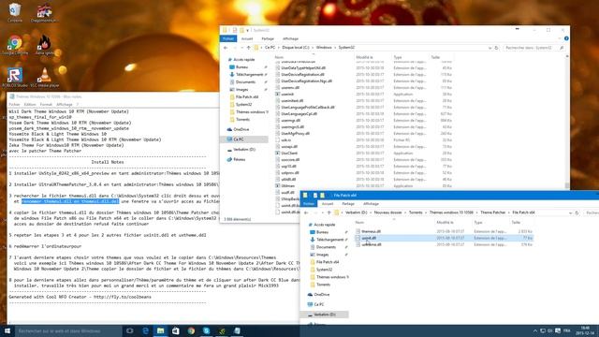Go up one folder in System32 window
The height and width of the screenshot is (337, 599).
tap(248, 48)
